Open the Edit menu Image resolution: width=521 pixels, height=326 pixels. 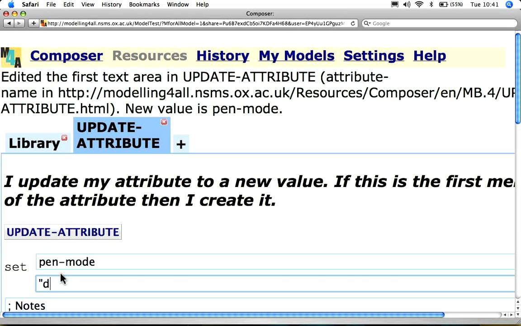(69, 5)
